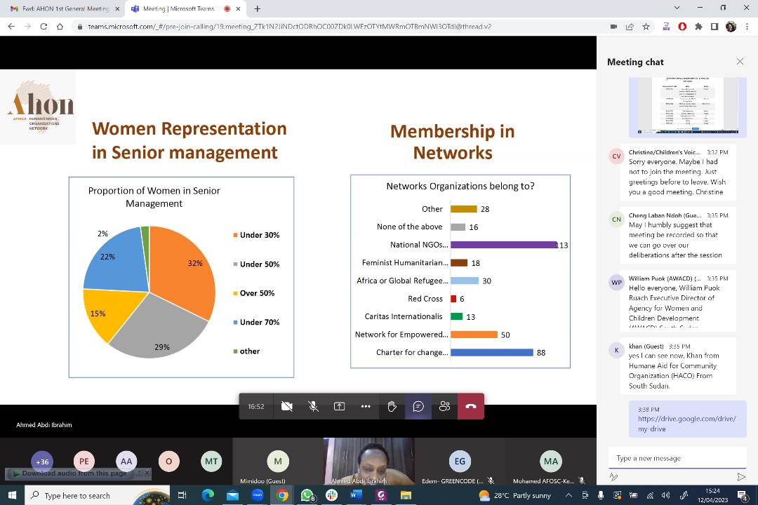Viewport: 758px width, 505px height.
Task: Open the weather widget showing Partly sunny
Action: (x=516, y=495)
